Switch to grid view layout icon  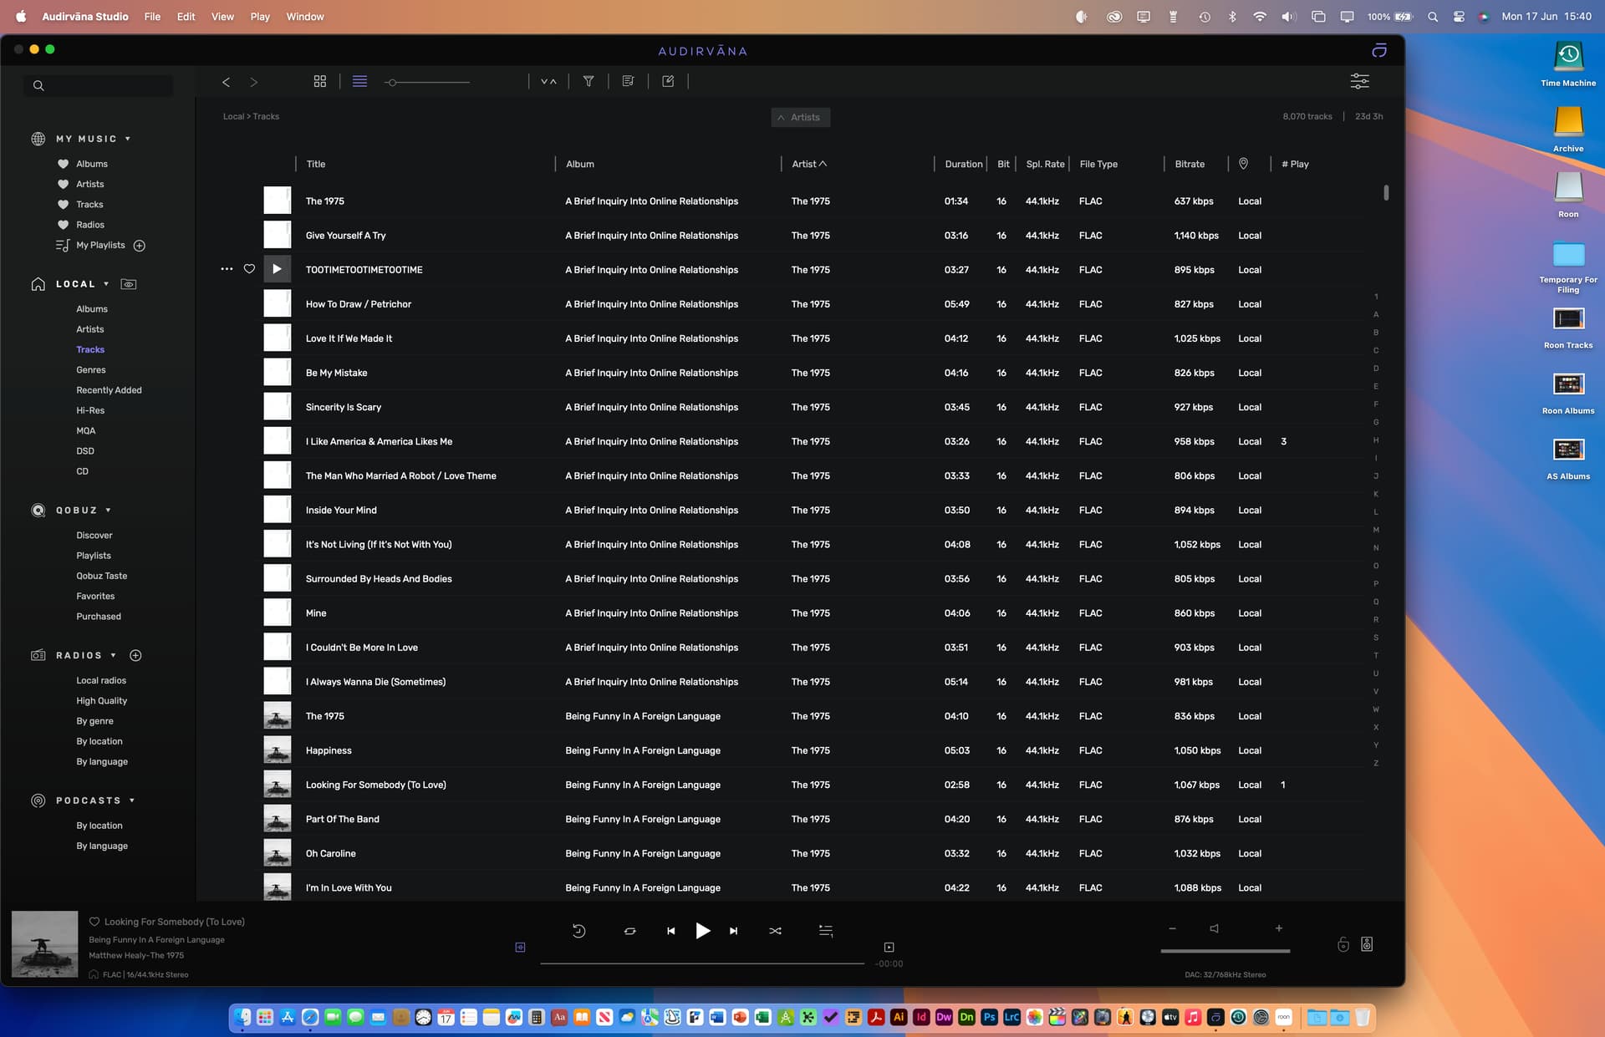pyautogui.click(x=319, y=81)
